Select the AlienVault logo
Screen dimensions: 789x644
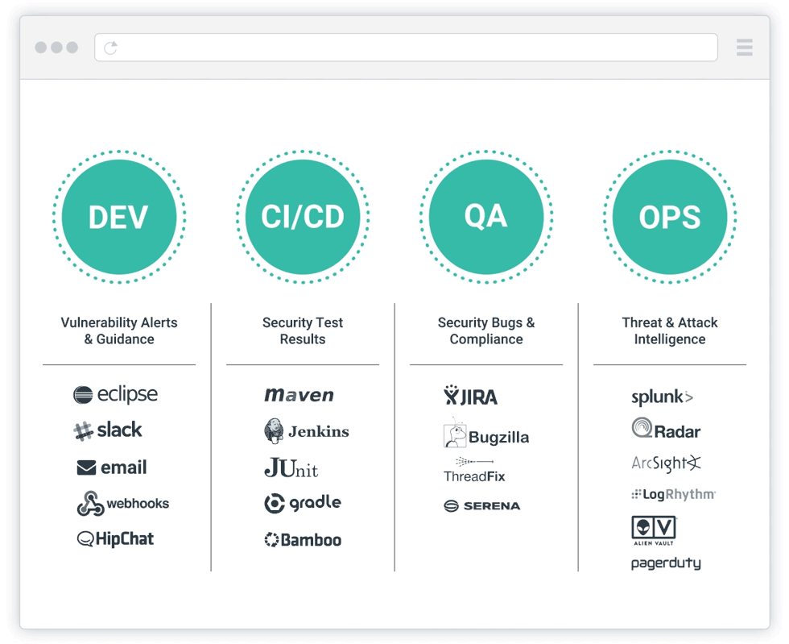[654, 530]
